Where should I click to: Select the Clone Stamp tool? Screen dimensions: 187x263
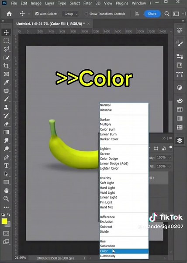6,107
